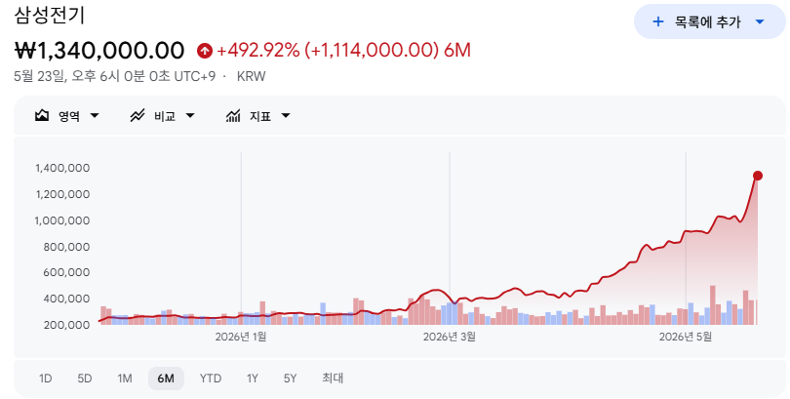
Task: Click the 삼성전기 stock title
Action: [x=50, y=15]
